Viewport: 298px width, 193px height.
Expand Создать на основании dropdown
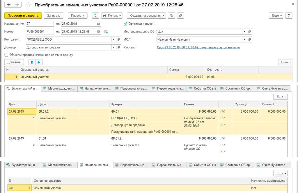click(x=146, y=16)
